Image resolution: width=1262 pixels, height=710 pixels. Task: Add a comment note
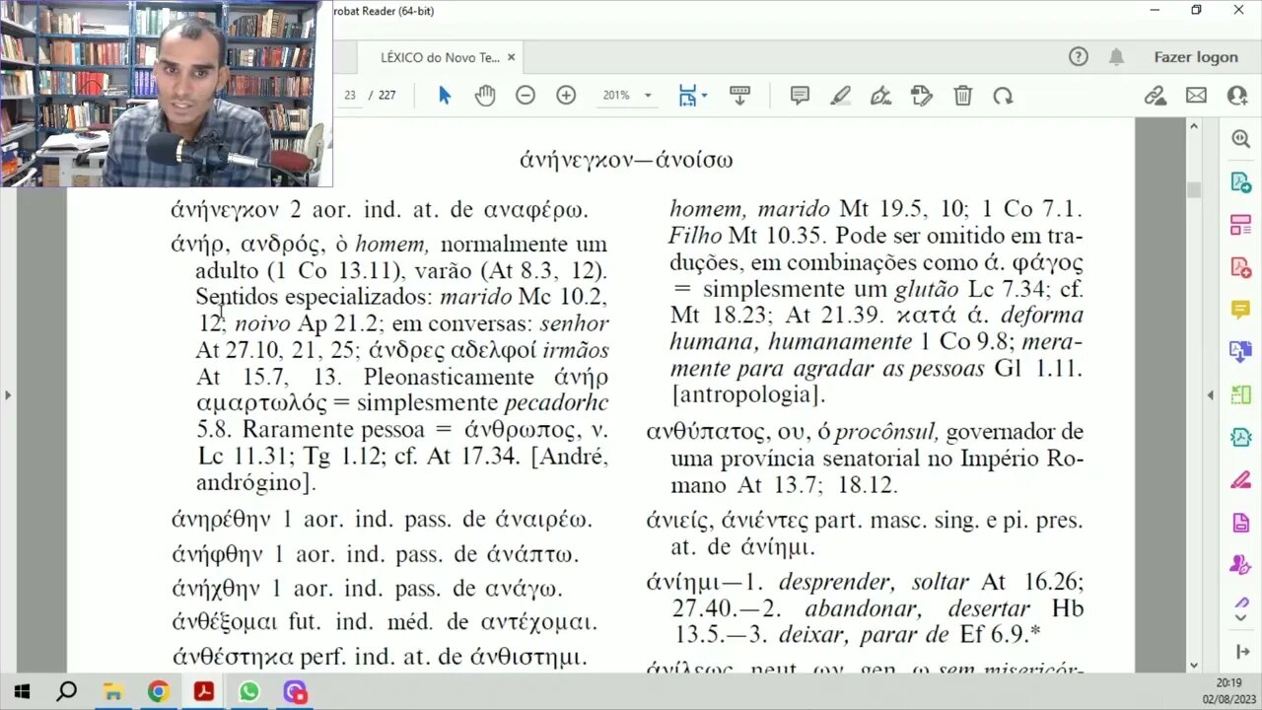coord(800,96)
